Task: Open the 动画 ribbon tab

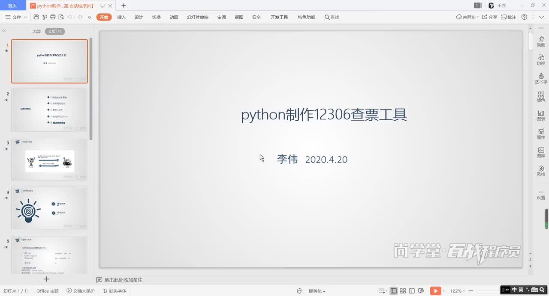Action: [174, 17]
